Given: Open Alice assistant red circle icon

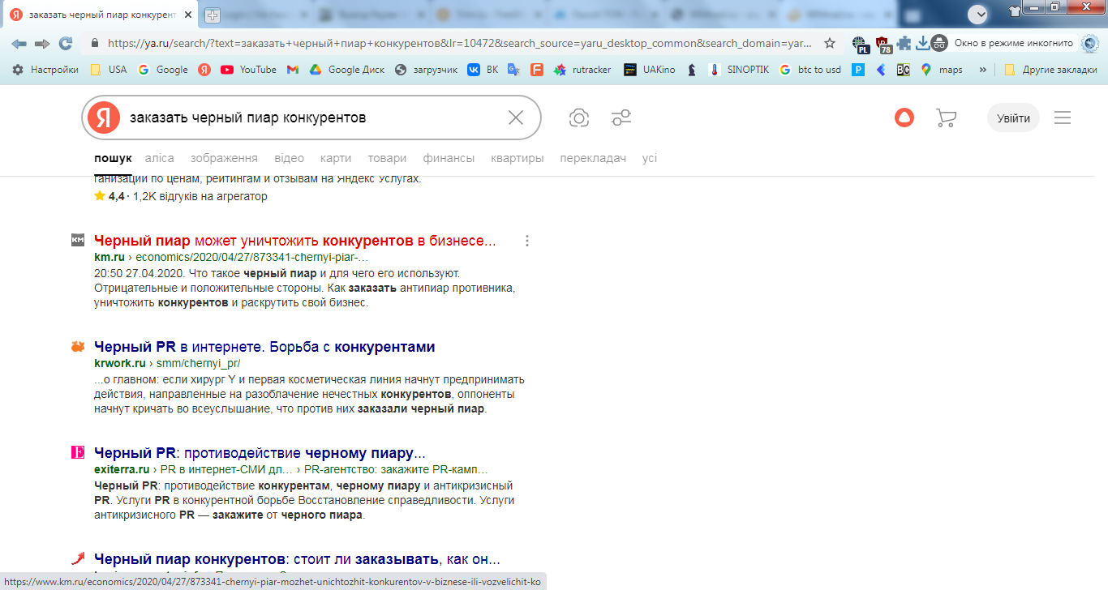Looking at the screenshot, I should (904, 118).
